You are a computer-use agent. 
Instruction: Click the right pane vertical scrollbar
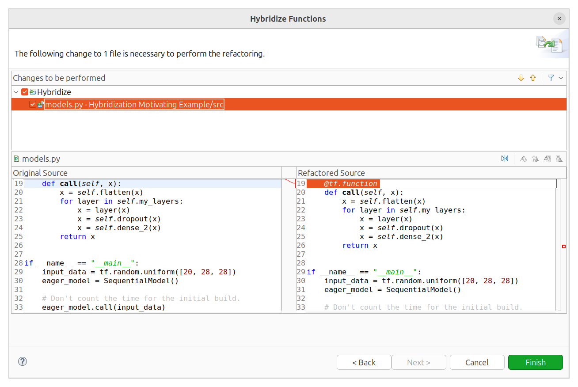[559, 246]
